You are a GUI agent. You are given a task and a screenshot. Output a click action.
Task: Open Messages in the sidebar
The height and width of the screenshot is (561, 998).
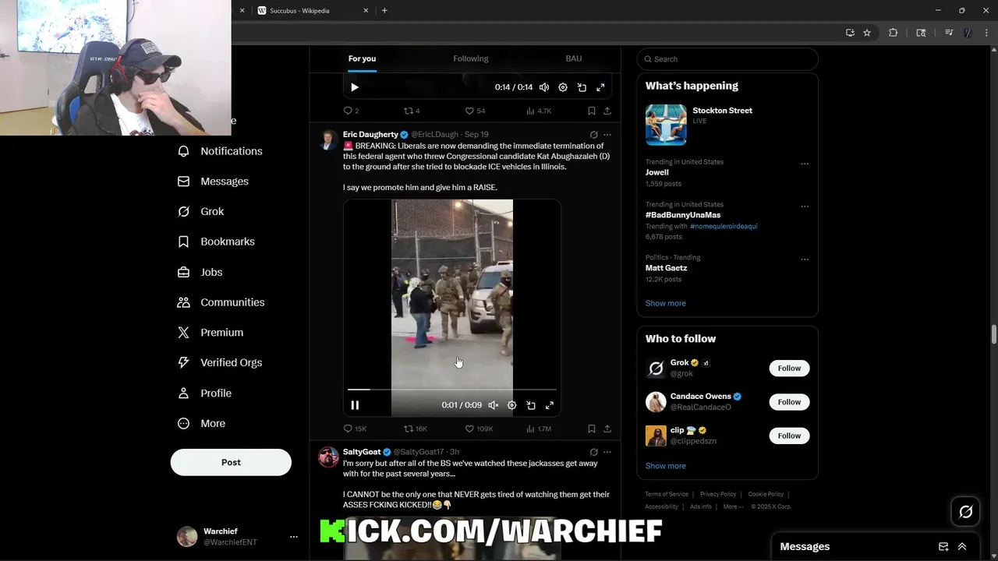pyautogui.click(x=213, y=182)
